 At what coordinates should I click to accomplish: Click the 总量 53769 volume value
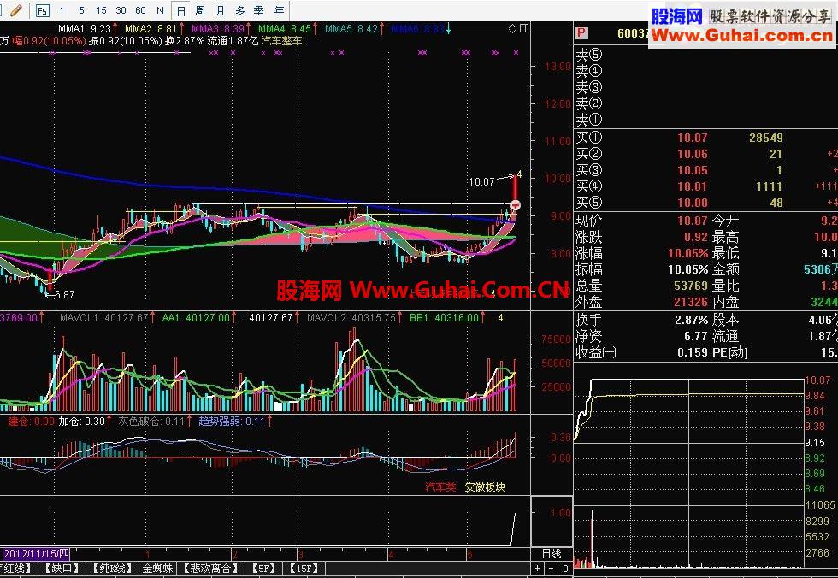point(691,286)
